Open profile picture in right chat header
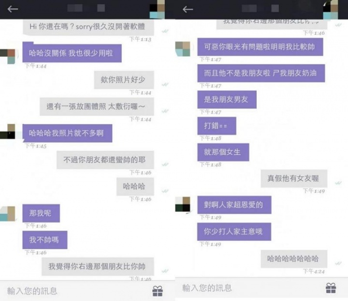The image size is (348, 301). pos(330,9)
